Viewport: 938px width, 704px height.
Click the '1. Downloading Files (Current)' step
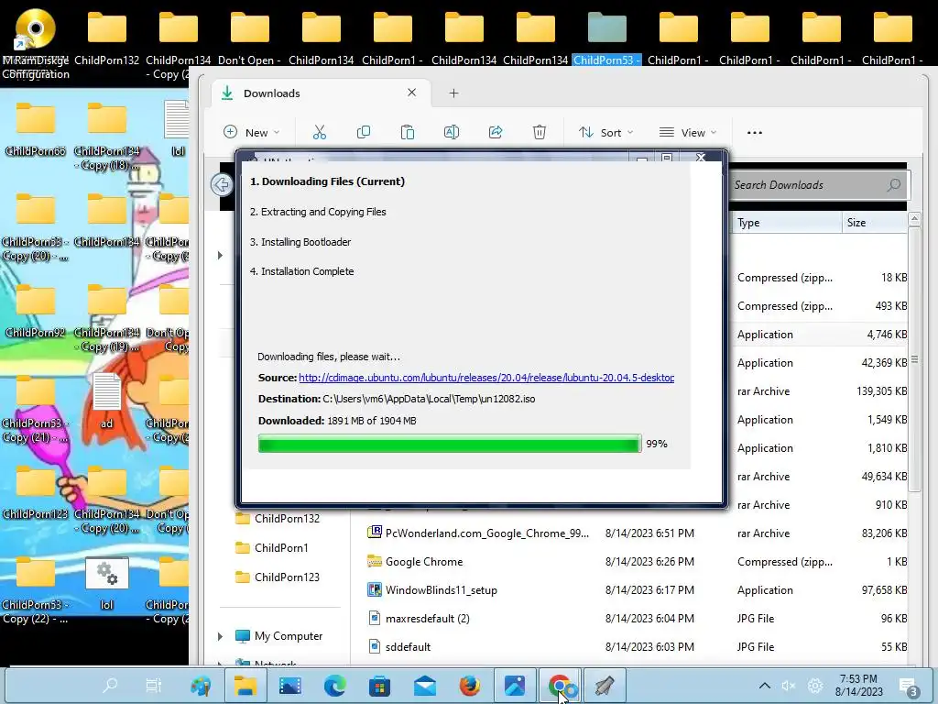(x=327, y=181)
